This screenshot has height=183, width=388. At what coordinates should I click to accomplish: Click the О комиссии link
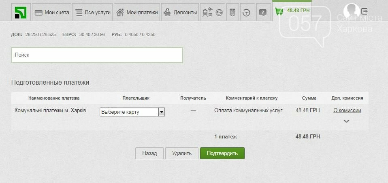click(347, 110)
